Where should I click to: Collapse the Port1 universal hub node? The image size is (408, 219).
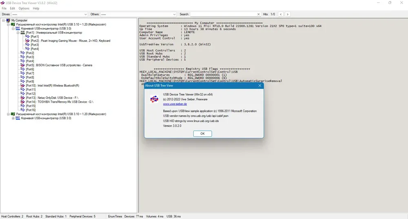(x=18, y=33)
